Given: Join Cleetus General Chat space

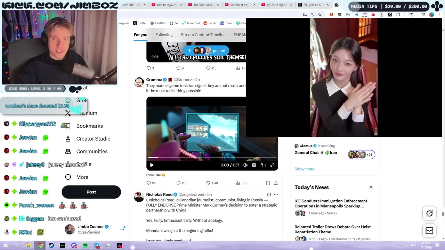Looking at the screenshot, I should (x=316, y=153).
